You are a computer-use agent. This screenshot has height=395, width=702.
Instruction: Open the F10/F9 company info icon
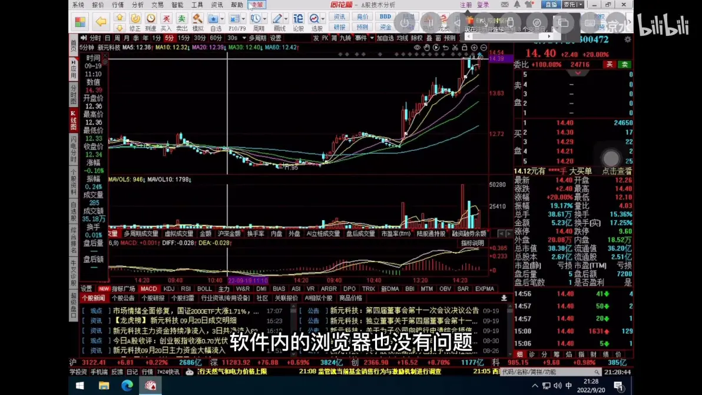click(234, 18)
